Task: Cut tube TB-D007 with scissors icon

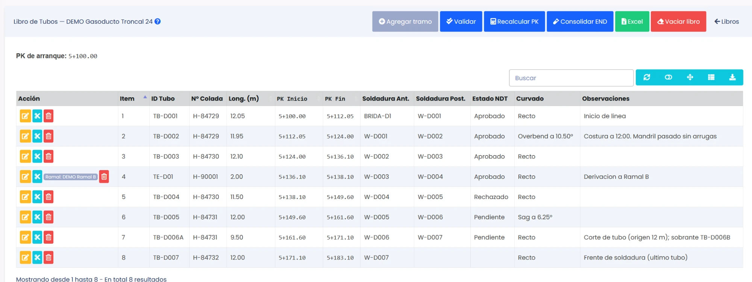Action: 37,258
